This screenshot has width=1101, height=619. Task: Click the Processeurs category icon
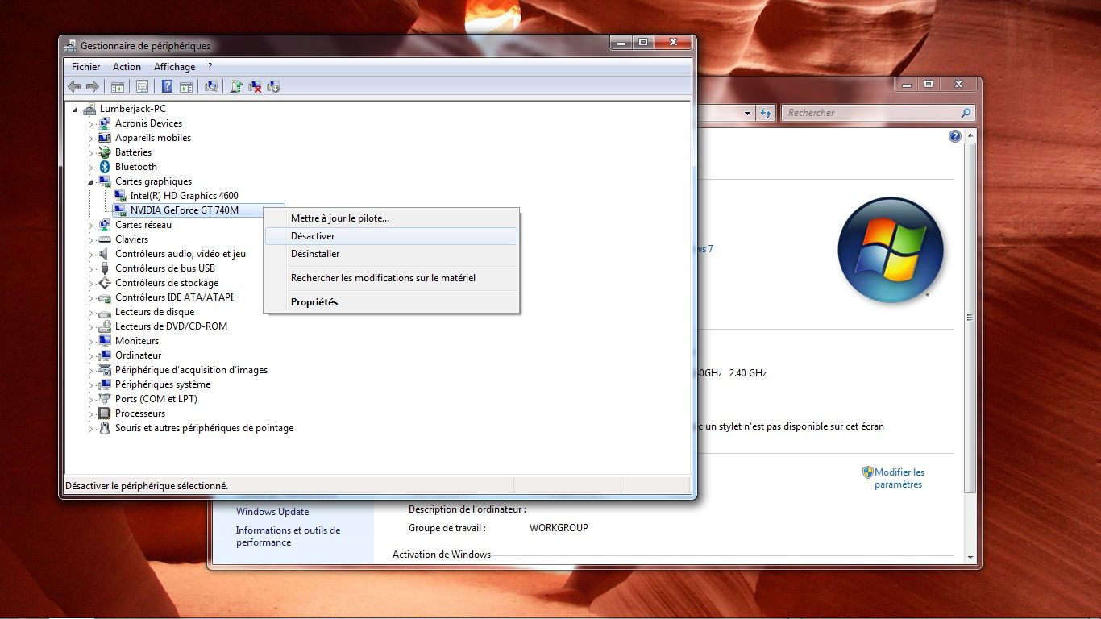104,413
